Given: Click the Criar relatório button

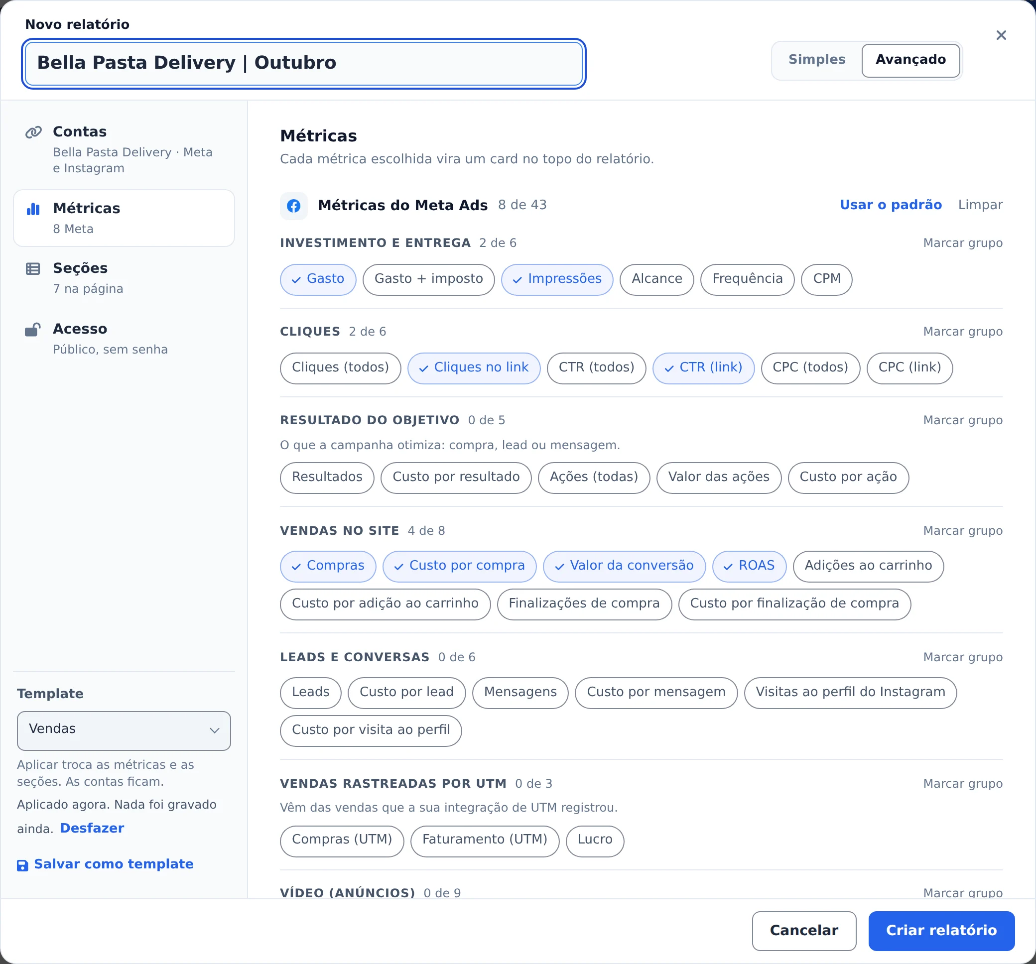Looking at the screenshot, I should tap(941, 931).
